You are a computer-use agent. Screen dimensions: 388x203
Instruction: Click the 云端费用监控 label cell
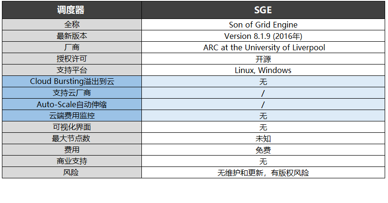71,116
